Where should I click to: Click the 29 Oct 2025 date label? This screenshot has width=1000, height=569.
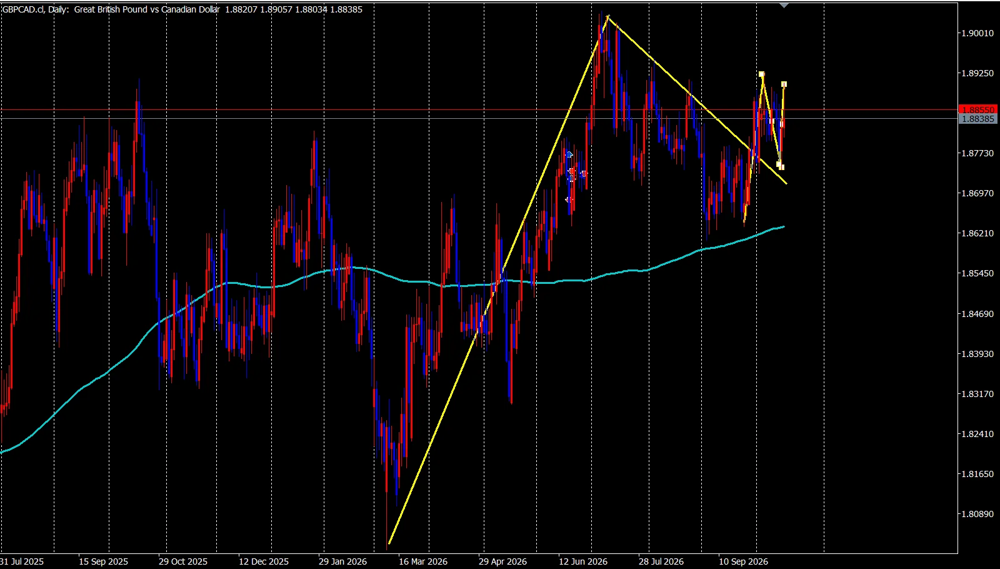click(x=183, y=561)
